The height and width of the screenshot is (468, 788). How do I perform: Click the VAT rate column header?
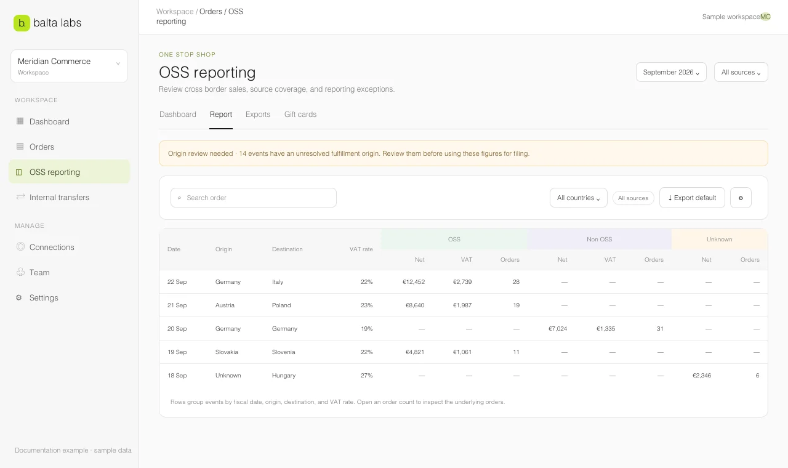(361, 249)
